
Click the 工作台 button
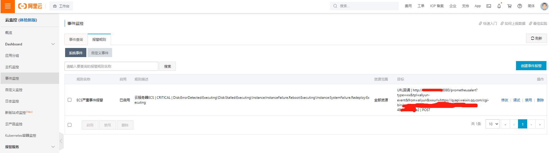61,6
